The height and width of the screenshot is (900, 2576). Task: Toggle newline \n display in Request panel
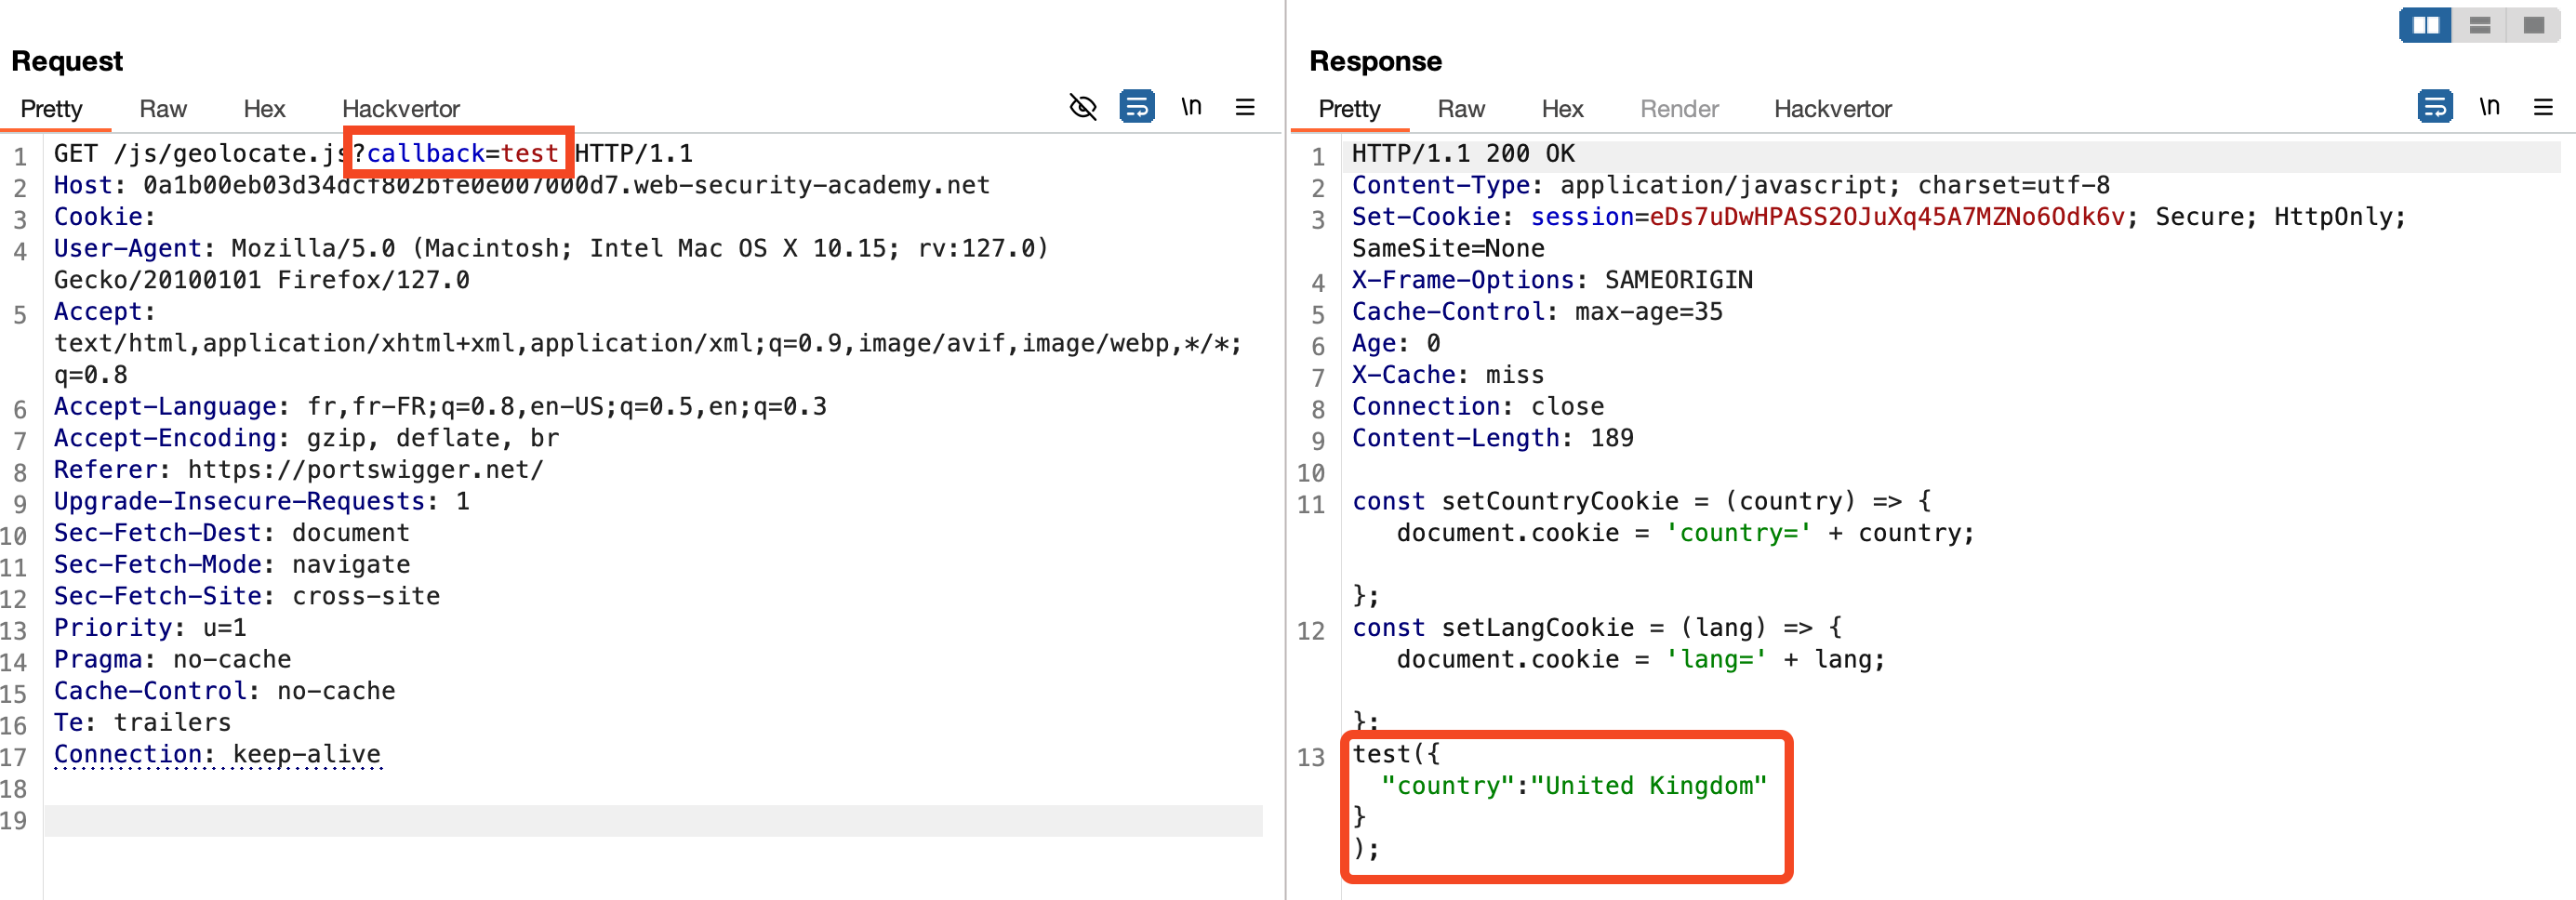click(x=1190, y=106)
